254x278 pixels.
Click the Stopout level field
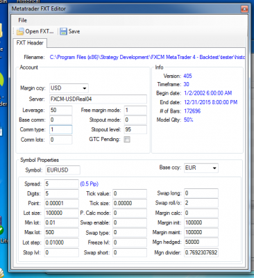point(135,129)
